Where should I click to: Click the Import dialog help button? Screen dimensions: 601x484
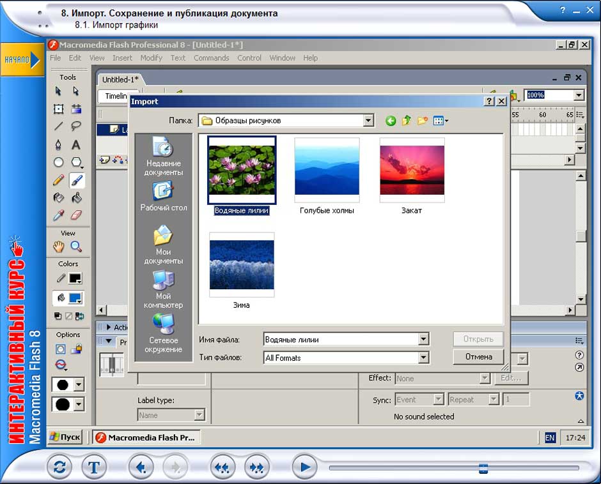(x=488, y=101)
